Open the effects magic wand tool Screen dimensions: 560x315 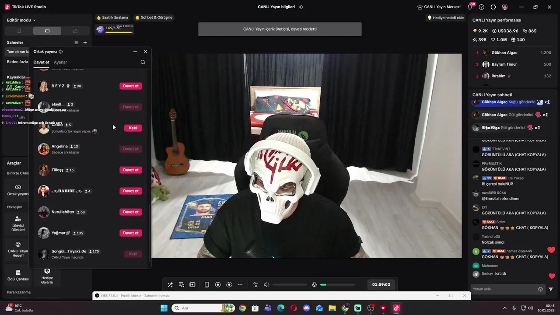[170, 285]
